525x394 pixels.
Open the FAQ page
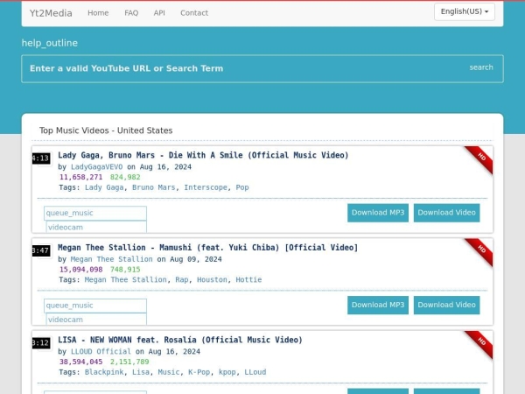pos(131,13)
